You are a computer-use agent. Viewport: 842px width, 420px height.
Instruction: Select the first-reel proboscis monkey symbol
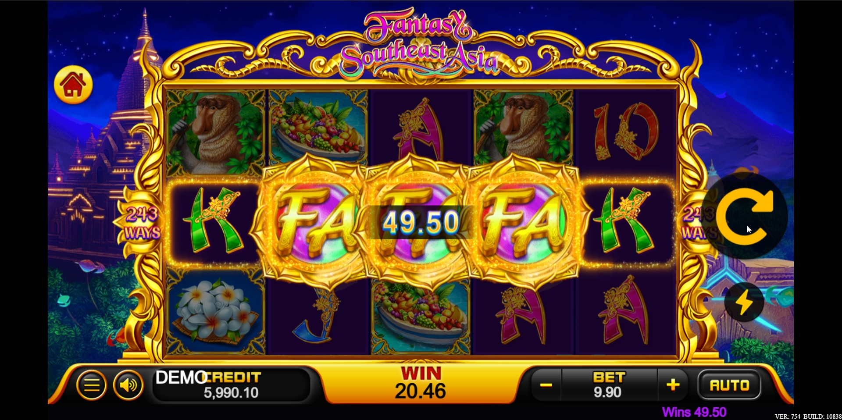point(215,133)
